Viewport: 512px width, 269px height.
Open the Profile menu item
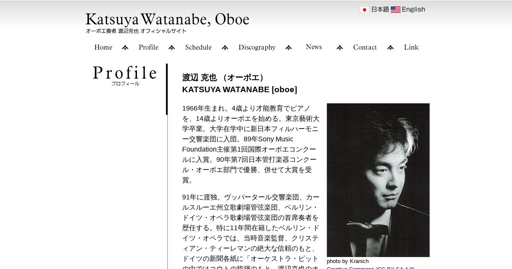pos(148,47)
